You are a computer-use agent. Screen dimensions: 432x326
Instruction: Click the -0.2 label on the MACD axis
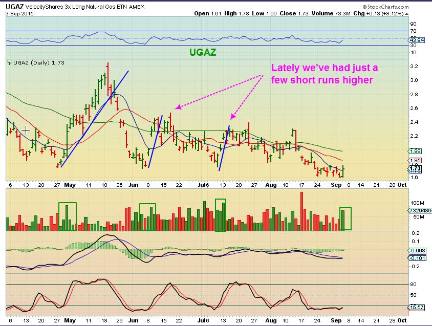point(415,267)
